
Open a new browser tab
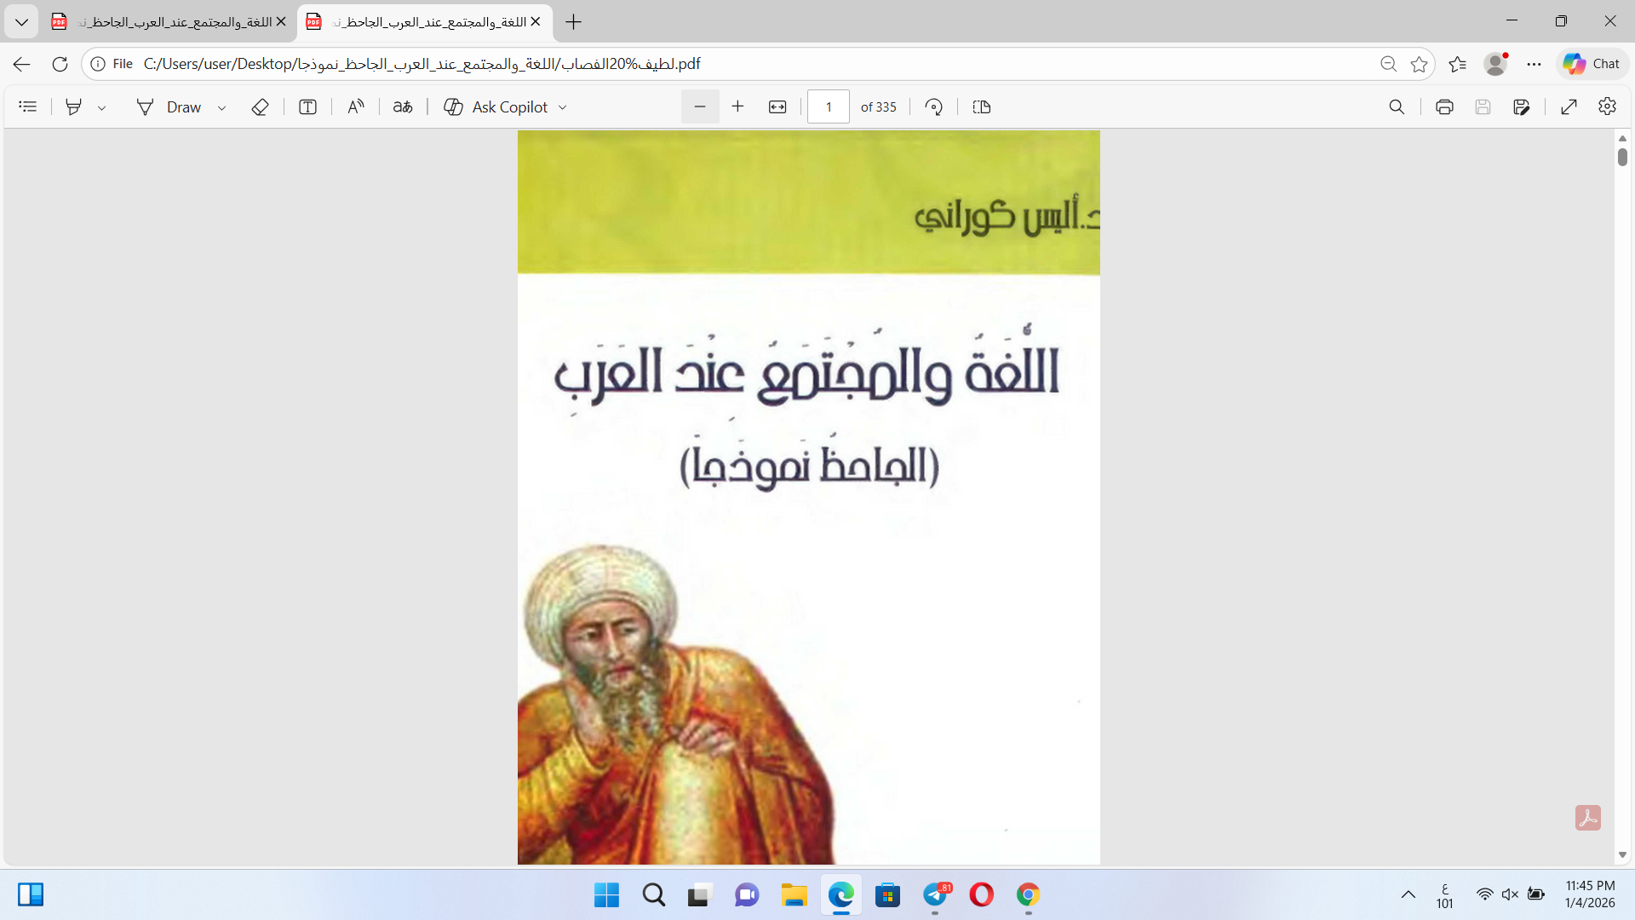[x=574, y=22]
